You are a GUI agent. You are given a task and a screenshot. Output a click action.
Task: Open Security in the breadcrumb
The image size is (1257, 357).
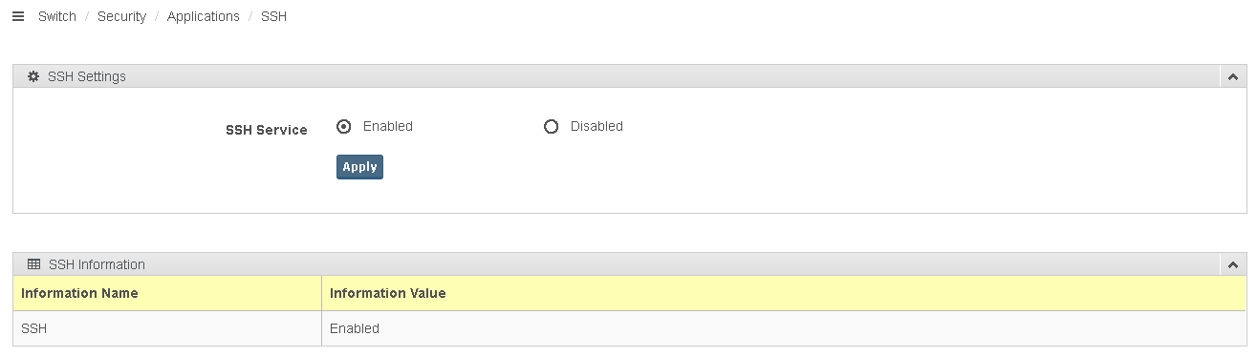121,17
